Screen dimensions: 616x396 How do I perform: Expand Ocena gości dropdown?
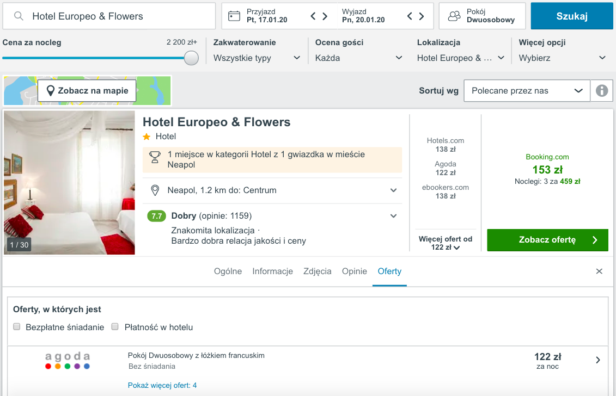[x=358, y=58]
